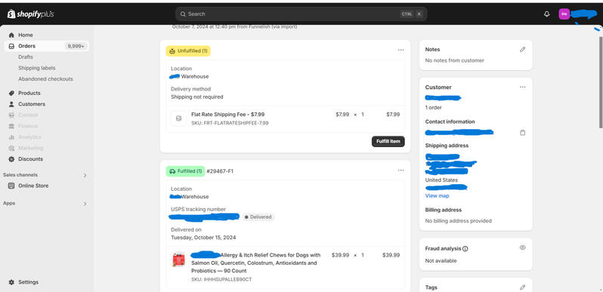The width and height of the screenshot is (603, 292).
Task: Toggle Fraud analysis eye icon
Action: (x=522, y=247)
